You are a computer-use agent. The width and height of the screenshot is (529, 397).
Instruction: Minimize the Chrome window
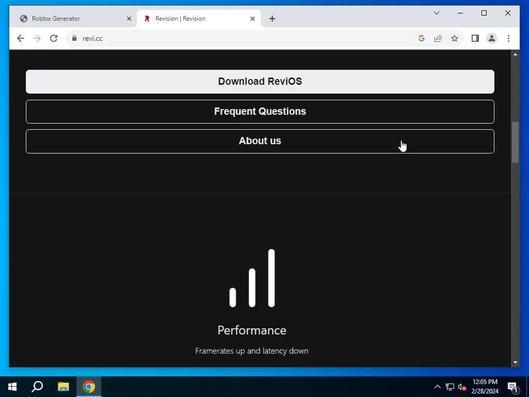(460, 13)
